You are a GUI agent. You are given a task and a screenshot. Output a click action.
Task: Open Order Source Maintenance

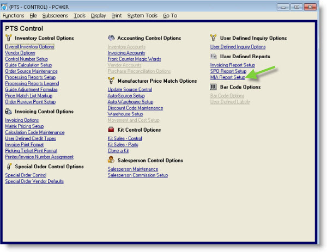[31, 71]
